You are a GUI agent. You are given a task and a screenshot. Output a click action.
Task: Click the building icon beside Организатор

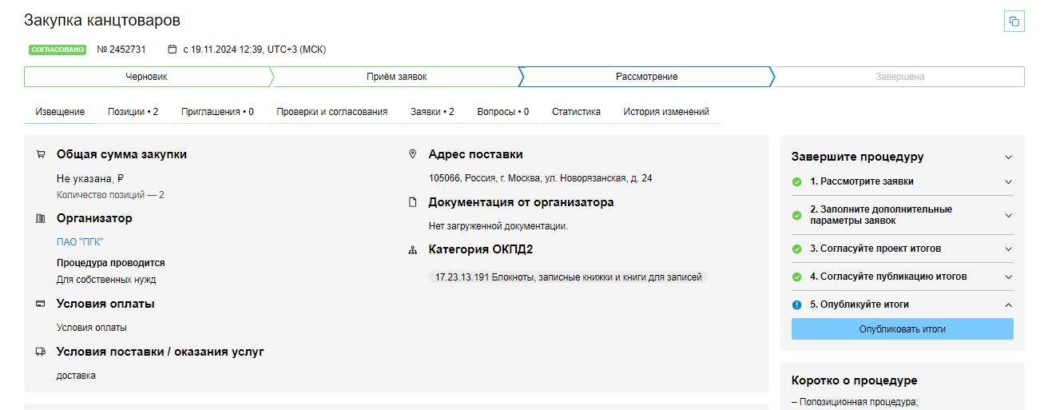click(x=41, y=218)
